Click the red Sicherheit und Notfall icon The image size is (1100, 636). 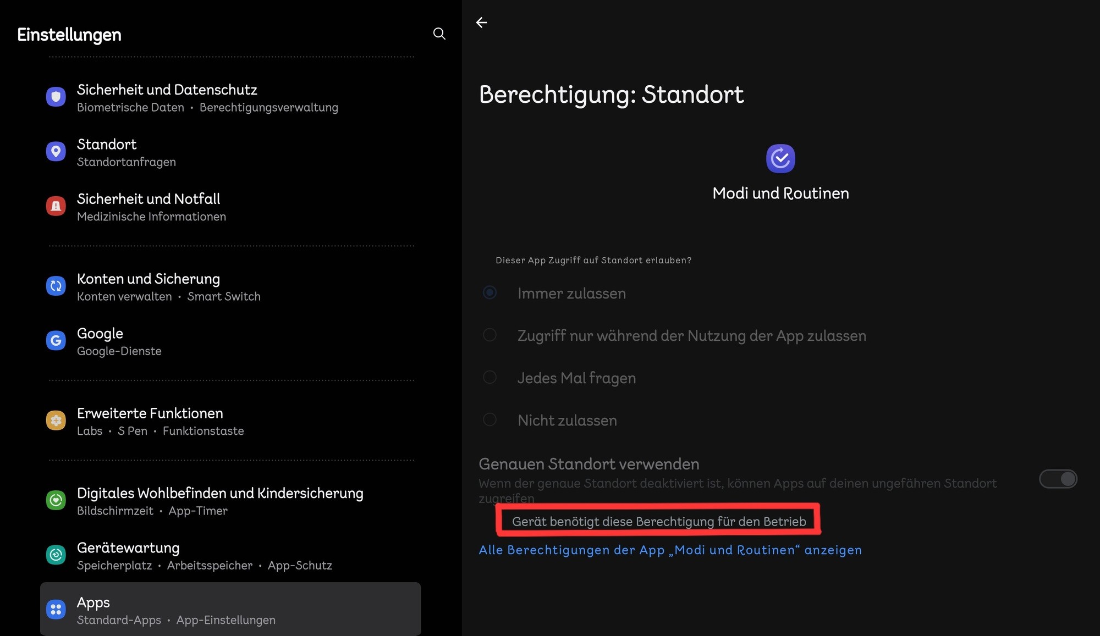pyautogui.click(x=56, y=206)
